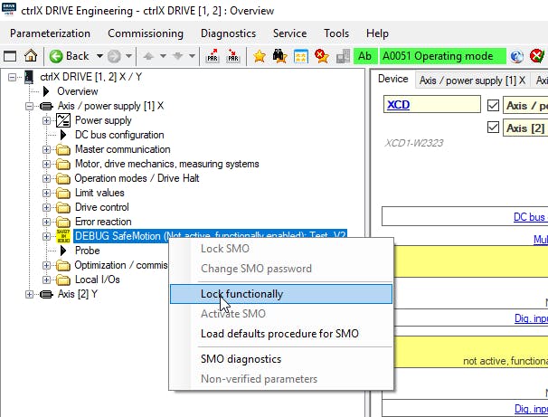Viewport: 548px width, 417px height.
Task: Open the XCD device link
Action: [399, 105]
